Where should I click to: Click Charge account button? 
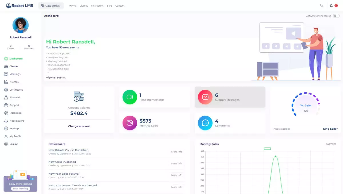79,126
